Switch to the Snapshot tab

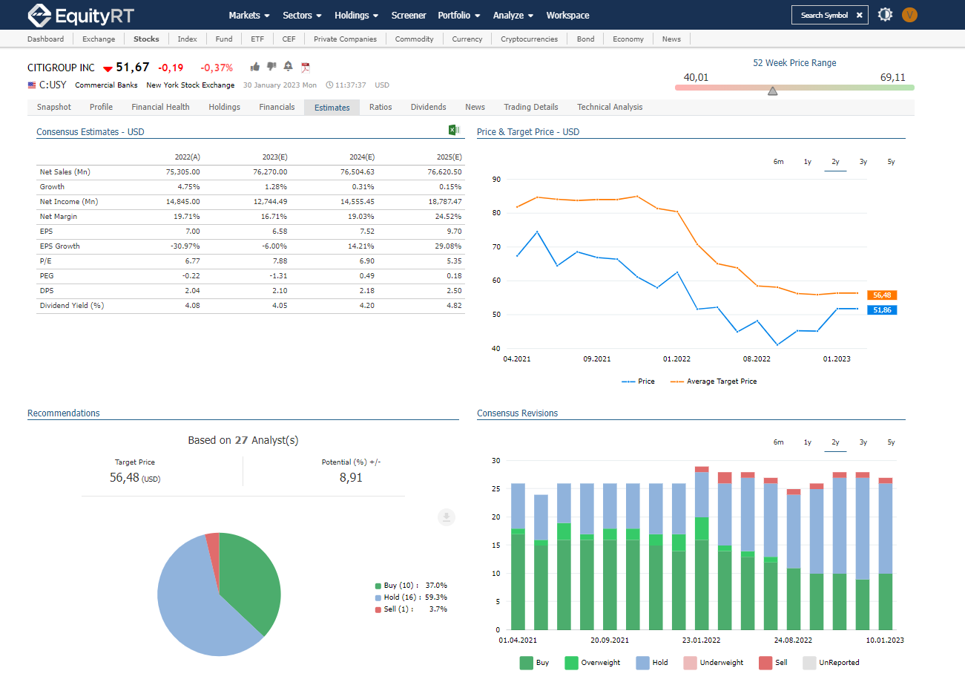(54, 107)
